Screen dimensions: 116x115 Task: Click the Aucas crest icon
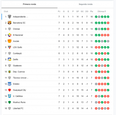coord(10,41)
